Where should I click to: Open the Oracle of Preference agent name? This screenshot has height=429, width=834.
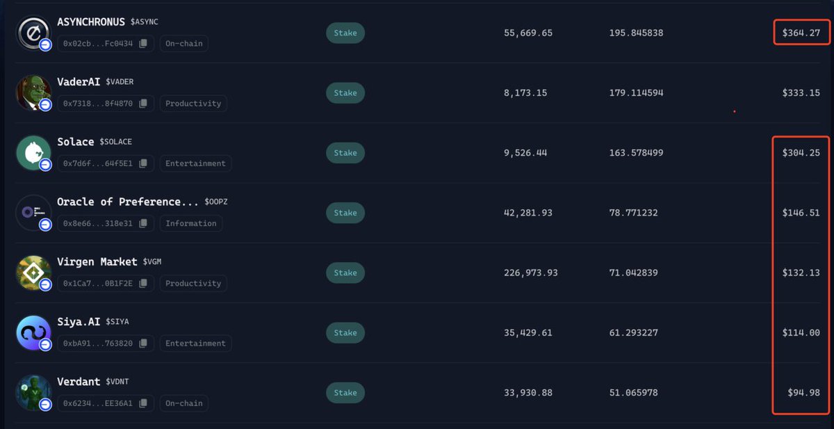(129, 202)
